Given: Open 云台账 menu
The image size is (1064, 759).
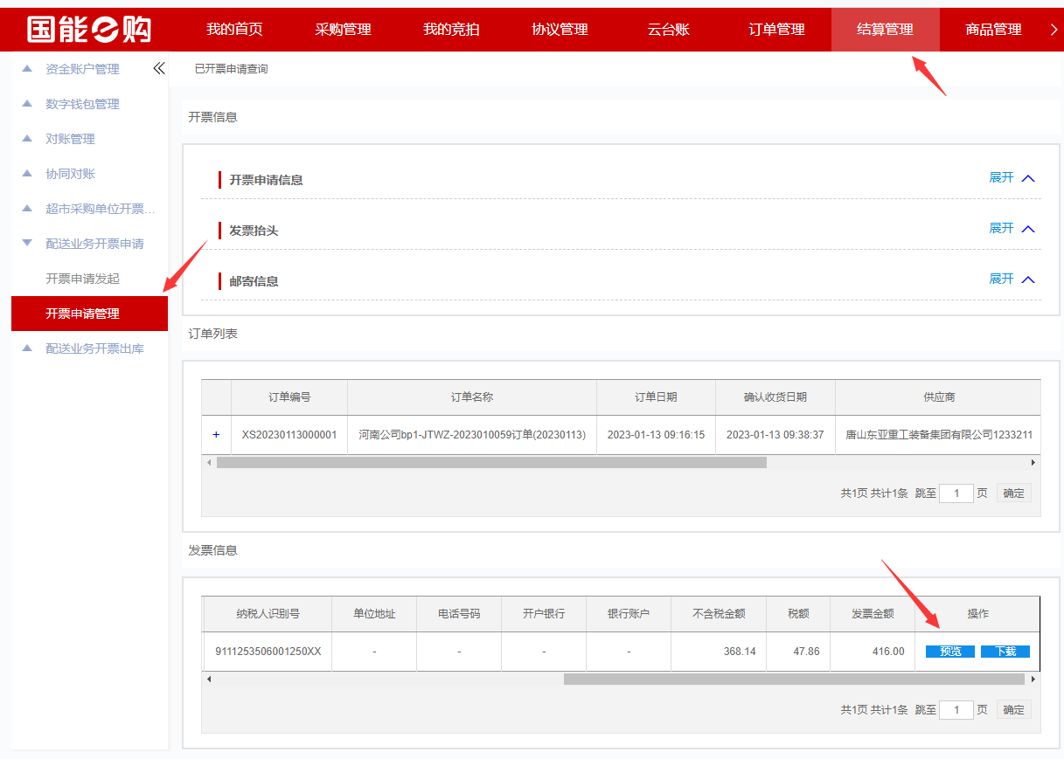Looking at the screenshot, I should 668,30.
